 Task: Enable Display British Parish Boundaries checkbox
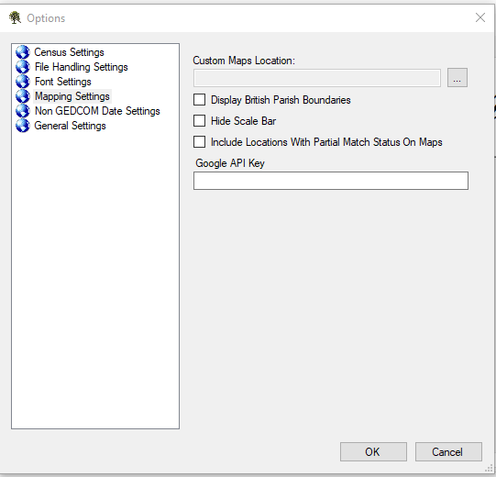click(x=199, y=100)
